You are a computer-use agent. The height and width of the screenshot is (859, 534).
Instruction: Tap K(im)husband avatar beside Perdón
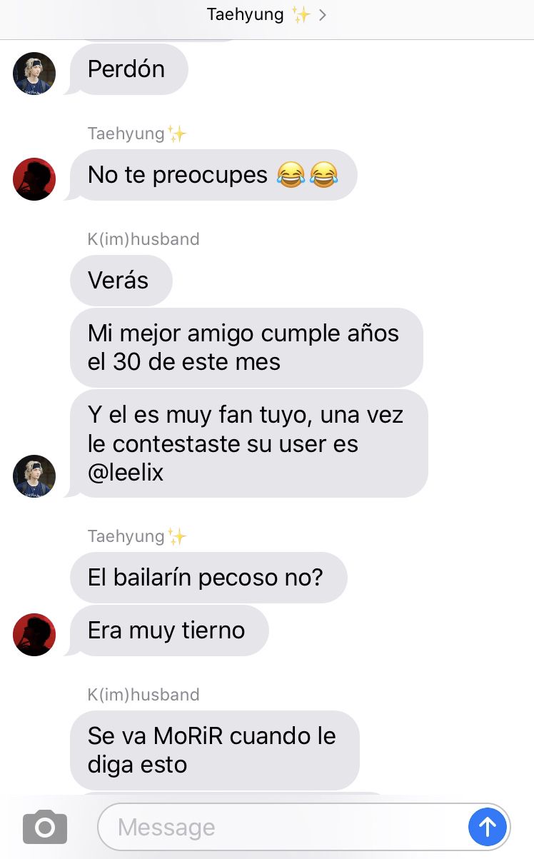[x=34, y=73]
